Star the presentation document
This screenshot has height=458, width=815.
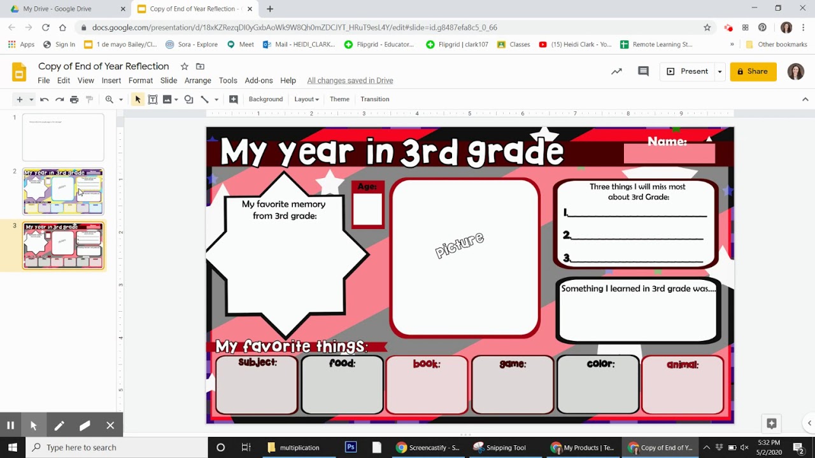184,66
